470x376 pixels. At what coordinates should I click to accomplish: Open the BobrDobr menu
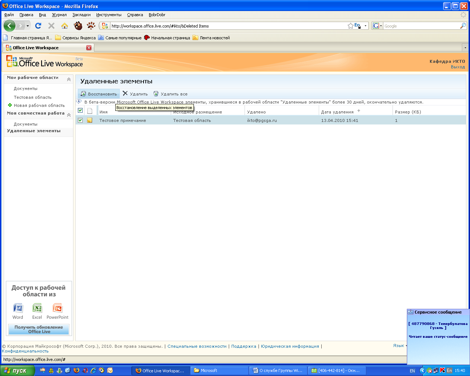pyautogui.click(x=157, y=15)
